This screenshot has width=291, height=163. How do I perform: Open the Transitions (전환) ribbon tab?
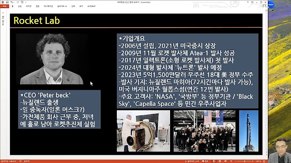[37, 6]
